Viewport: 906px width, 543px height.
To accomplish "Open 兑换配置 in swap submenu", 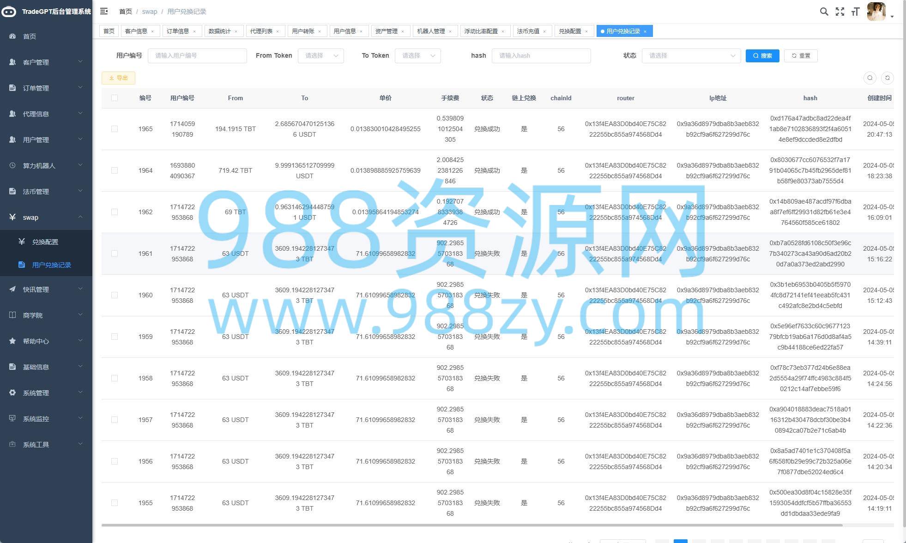I will [45, 241].
